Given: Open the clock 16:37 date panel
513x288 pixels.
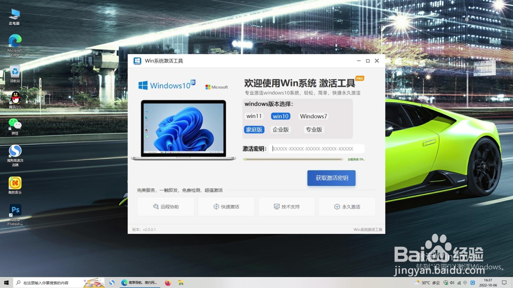Looking at the screenshot, I should coord(488,283).
